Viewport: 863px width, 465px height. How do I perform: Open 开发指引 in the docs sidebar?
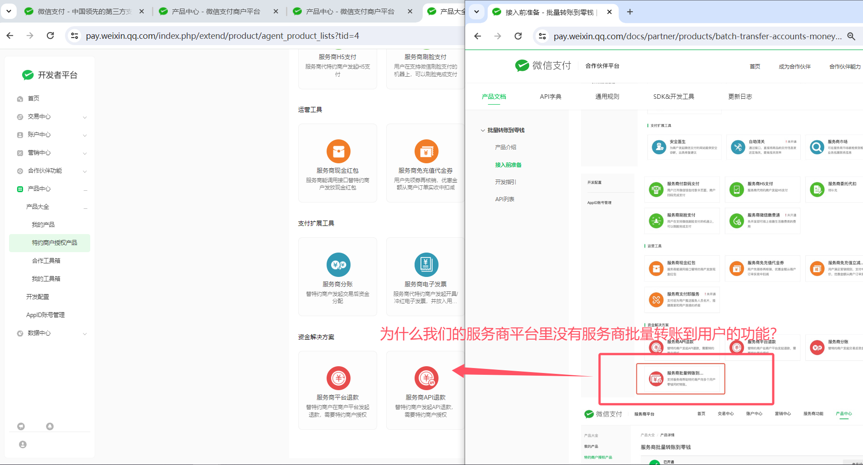(506, 182)
